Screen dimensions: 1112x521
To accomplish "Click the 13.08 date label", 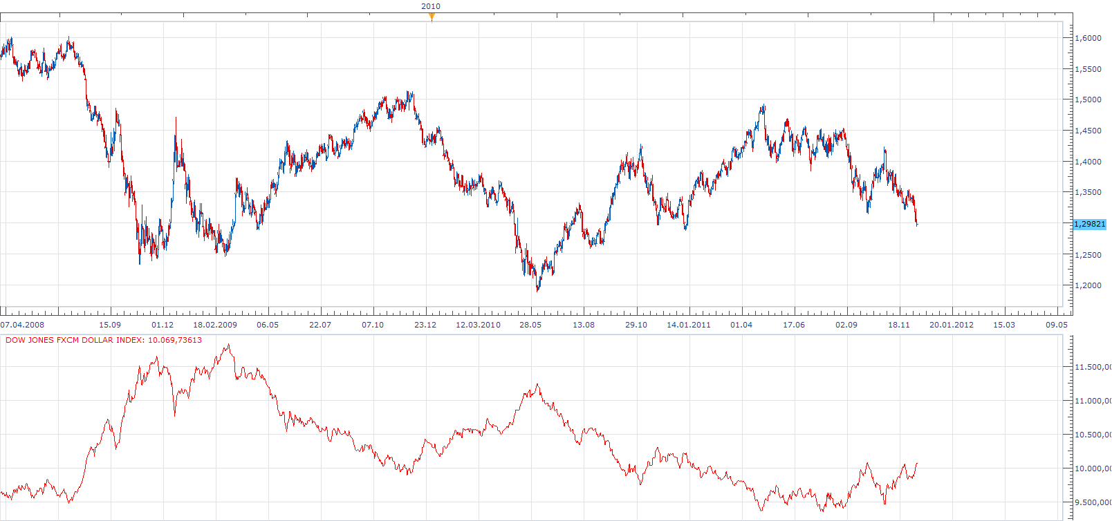I will 584,325.
